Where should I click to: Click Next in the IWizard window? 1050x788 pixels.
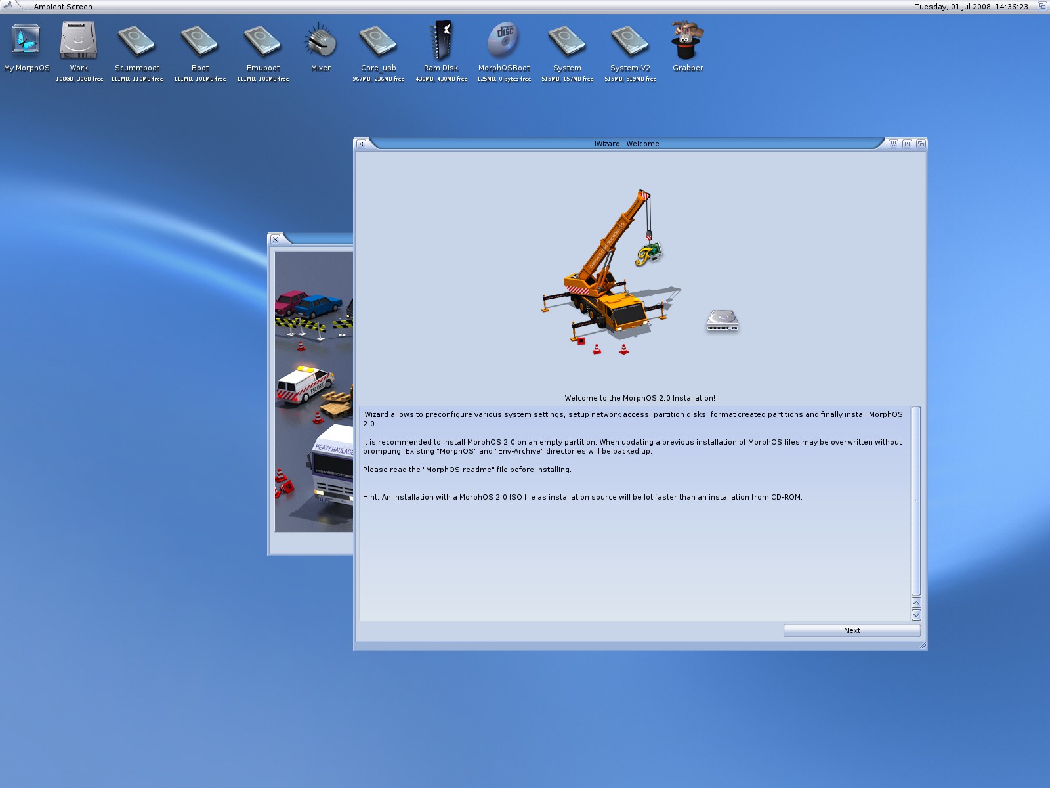click(852, 630)
